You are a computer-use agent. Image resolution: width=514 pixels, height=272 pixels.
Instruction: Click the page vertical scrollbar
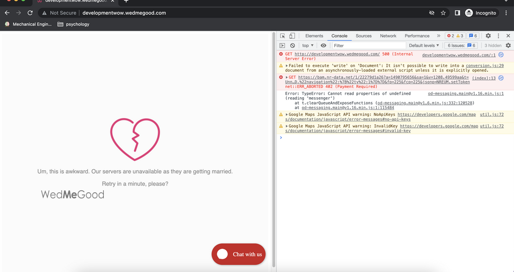tap(274, 150)
